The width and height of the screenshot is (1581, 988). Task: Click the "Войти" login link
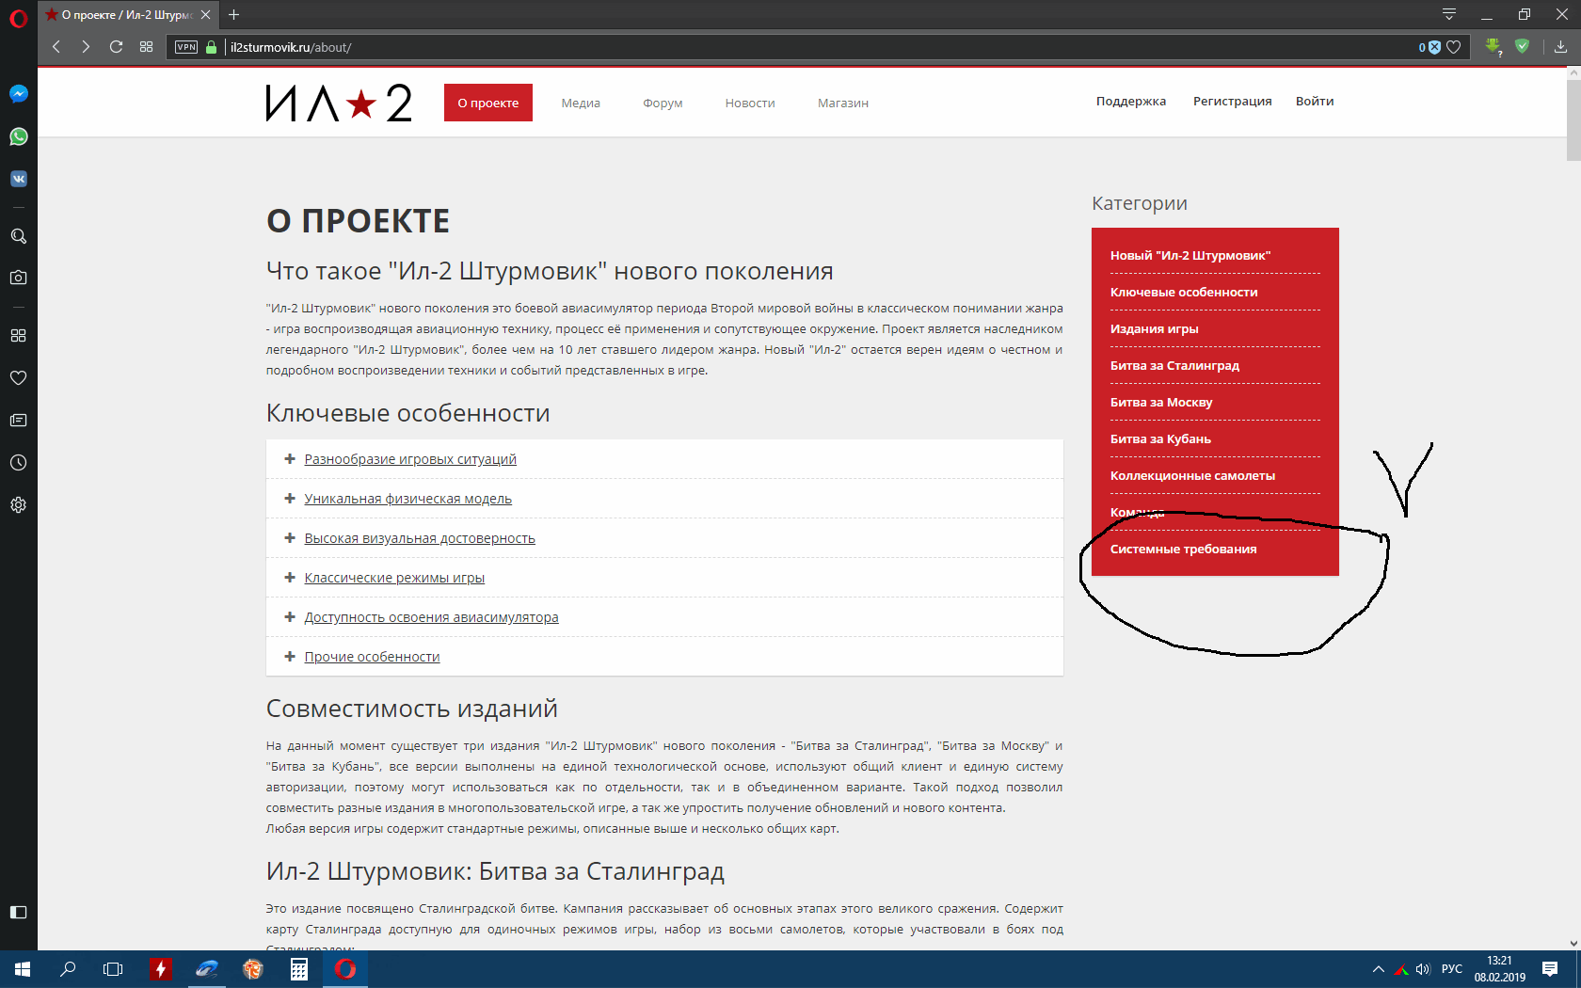(1315, 102)
